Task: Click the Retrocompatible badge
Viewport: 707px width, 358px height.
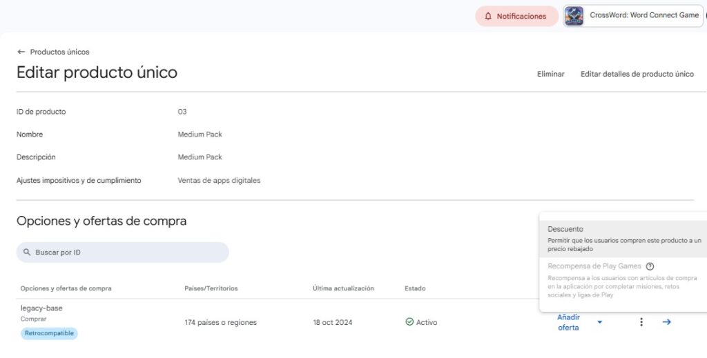Action: click(49, 334)
